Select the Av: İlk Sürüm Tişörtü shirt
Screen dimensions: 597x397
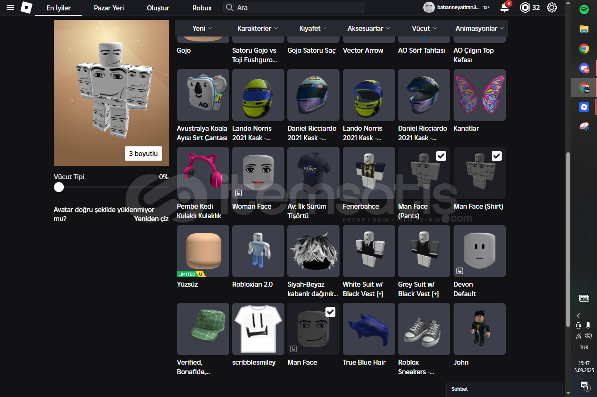click(x=313, y=173)
